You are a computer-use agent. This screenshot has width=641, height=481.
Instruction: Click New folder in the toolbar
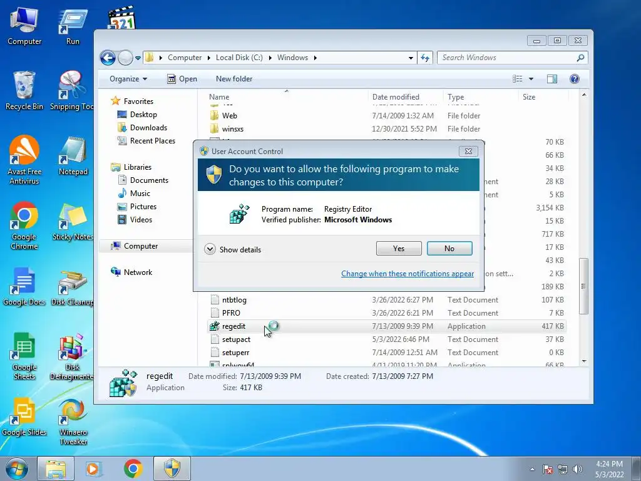[234, 79]
